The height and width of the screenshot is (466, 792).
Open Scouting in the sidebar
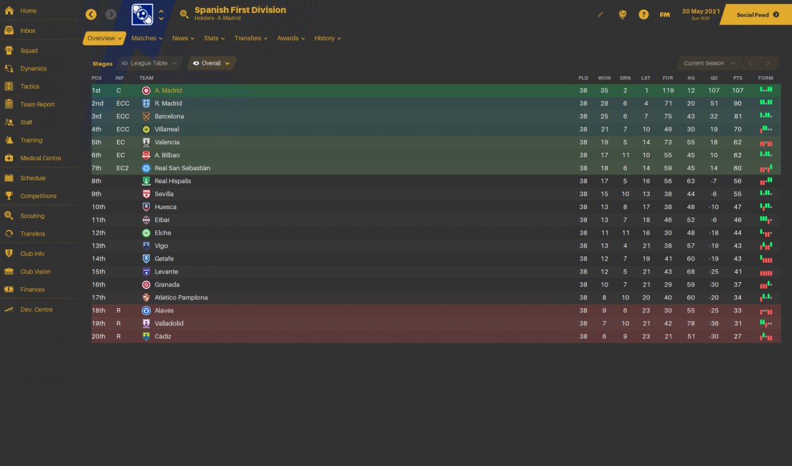click(32, 216)
